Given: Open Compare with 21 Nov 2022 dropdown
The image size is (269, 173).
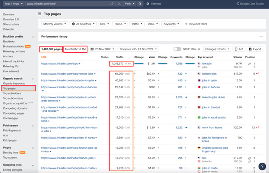Looking at the screenshot, I should click(138, 49).
